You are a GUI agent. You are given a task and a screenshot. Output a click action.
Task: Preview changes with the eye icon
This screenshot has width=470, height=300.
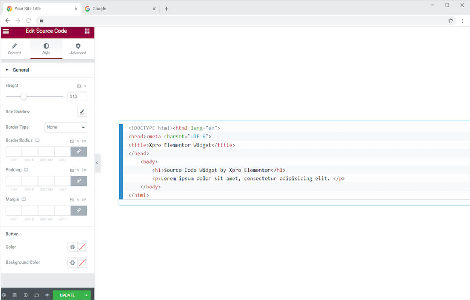47,295
